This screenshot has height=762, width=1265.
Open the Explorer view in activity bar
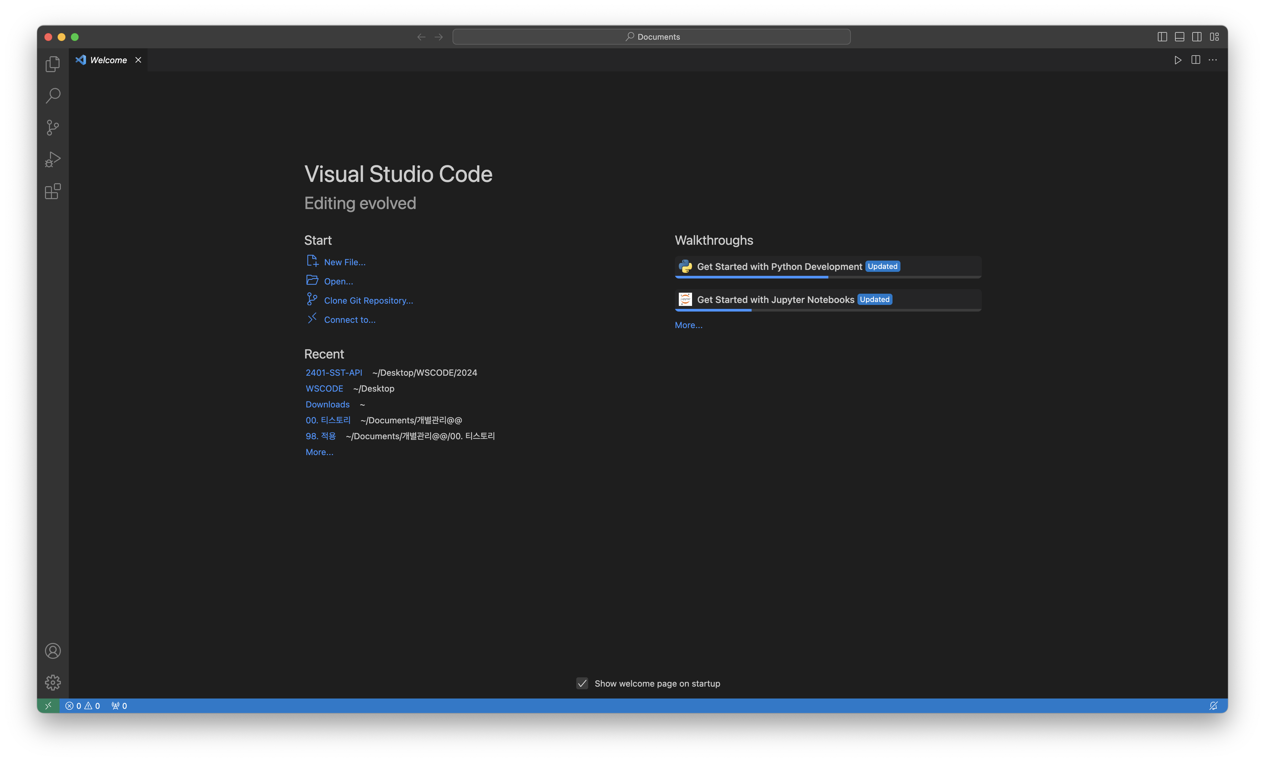52,64
